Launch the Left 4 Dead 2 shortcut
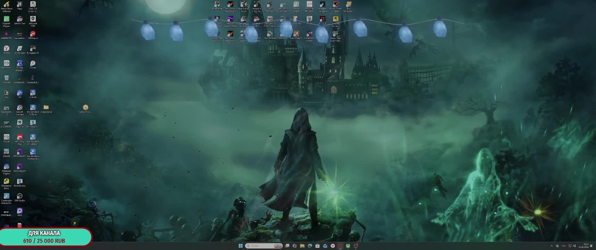The width and height of the screenshot is (596, 250). [x=296, y=35]
